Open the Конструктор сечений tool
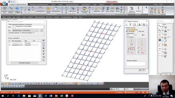Viewport: 175px width, 98px height. pyautogui.click(x=84, y=10)
